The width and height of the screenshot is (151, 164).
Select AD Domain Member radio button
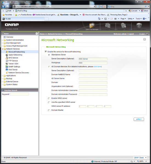coord(49,67)
